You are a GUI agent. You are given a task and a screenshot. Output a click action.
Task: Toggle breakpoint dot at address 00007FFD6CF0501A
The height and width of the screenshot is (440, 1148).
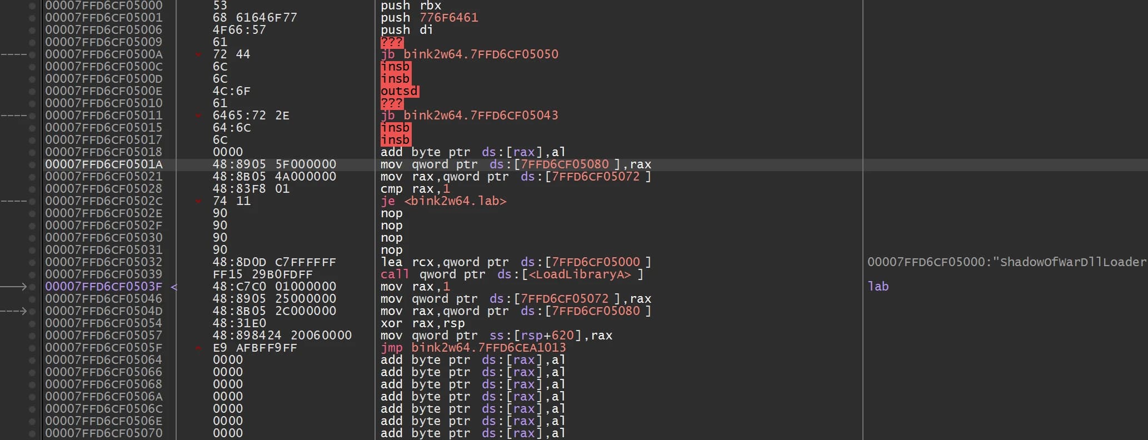[32, 164]
